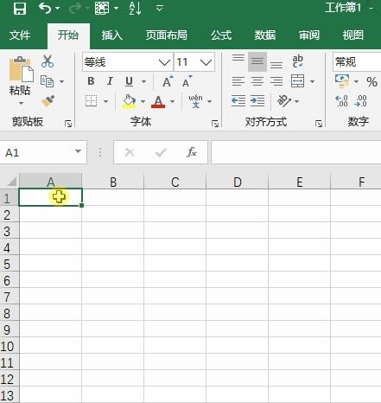Screen dimensions: 381x403
Task: Click the Insert Function fx icon
Action: pos(192,152)
